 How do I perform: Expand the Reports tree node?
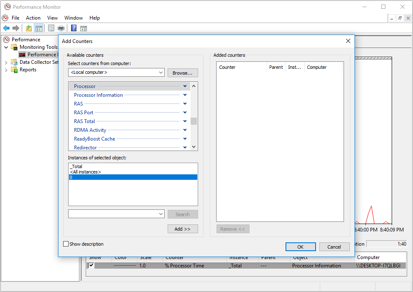6,70
